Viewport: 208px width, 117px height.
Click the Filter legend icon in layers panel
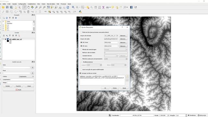click(10, 35)
